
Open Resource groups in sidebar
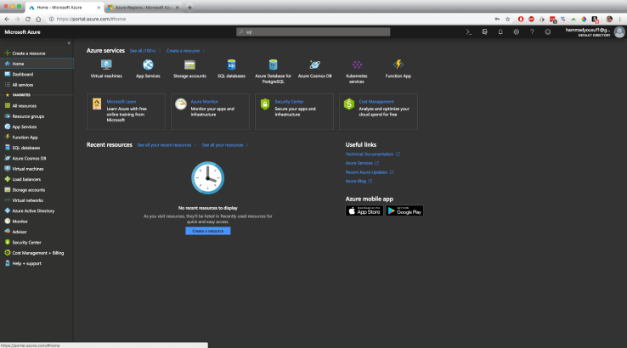(x=28, y=115)
